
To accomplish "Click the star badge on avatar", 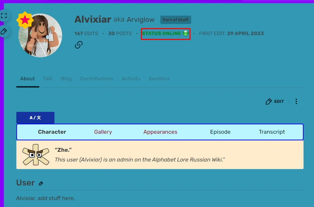I will [x=25, y=20].
